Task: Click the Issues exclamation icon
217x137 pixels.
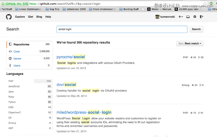Action: 10,59
